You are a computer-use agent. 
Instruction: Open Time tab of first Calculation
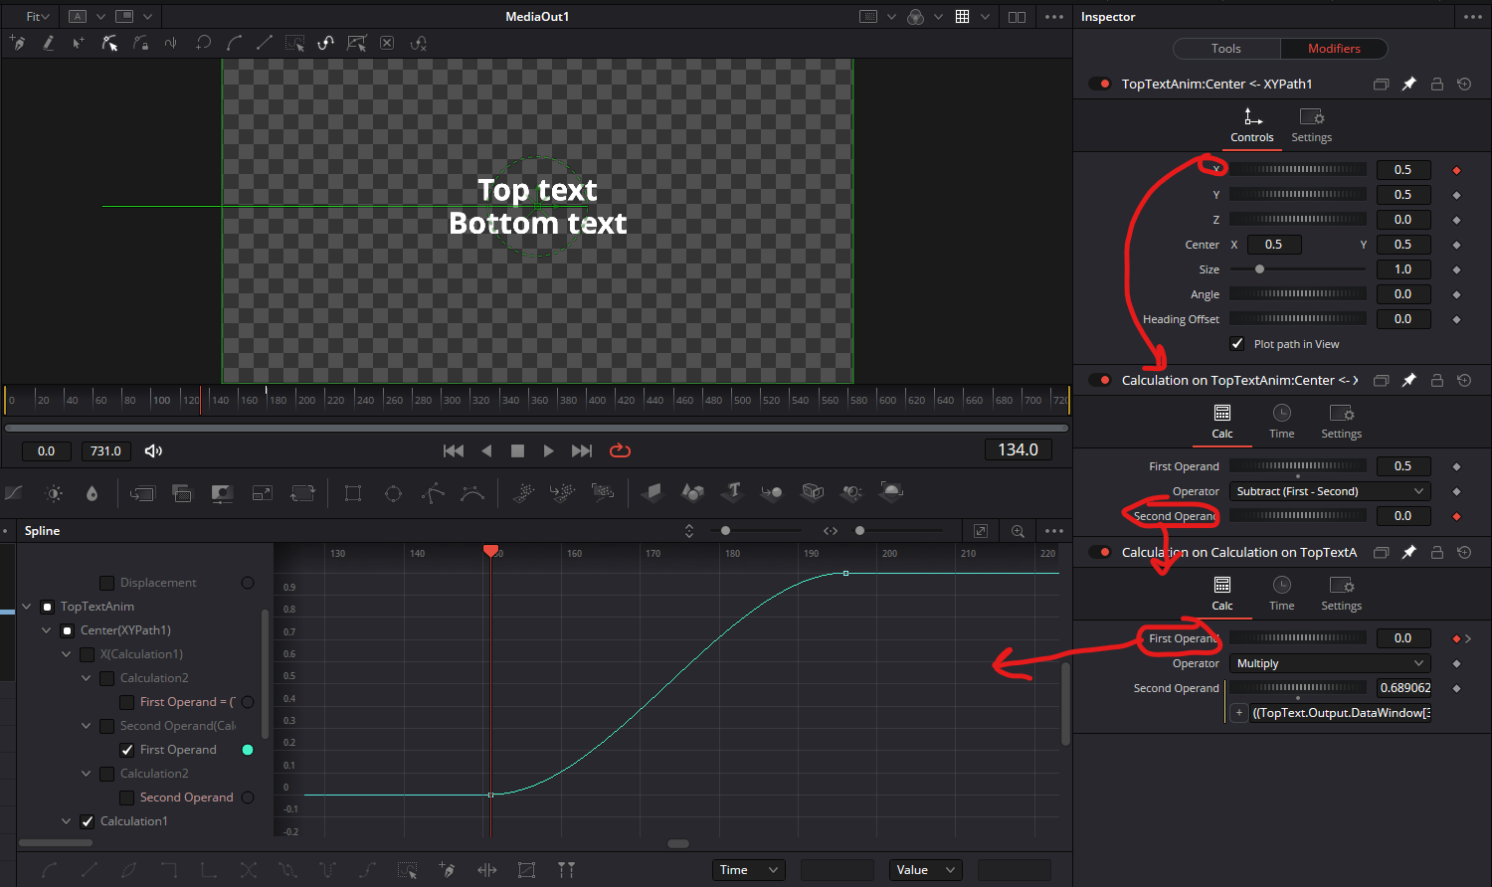tap(1282, 422)
